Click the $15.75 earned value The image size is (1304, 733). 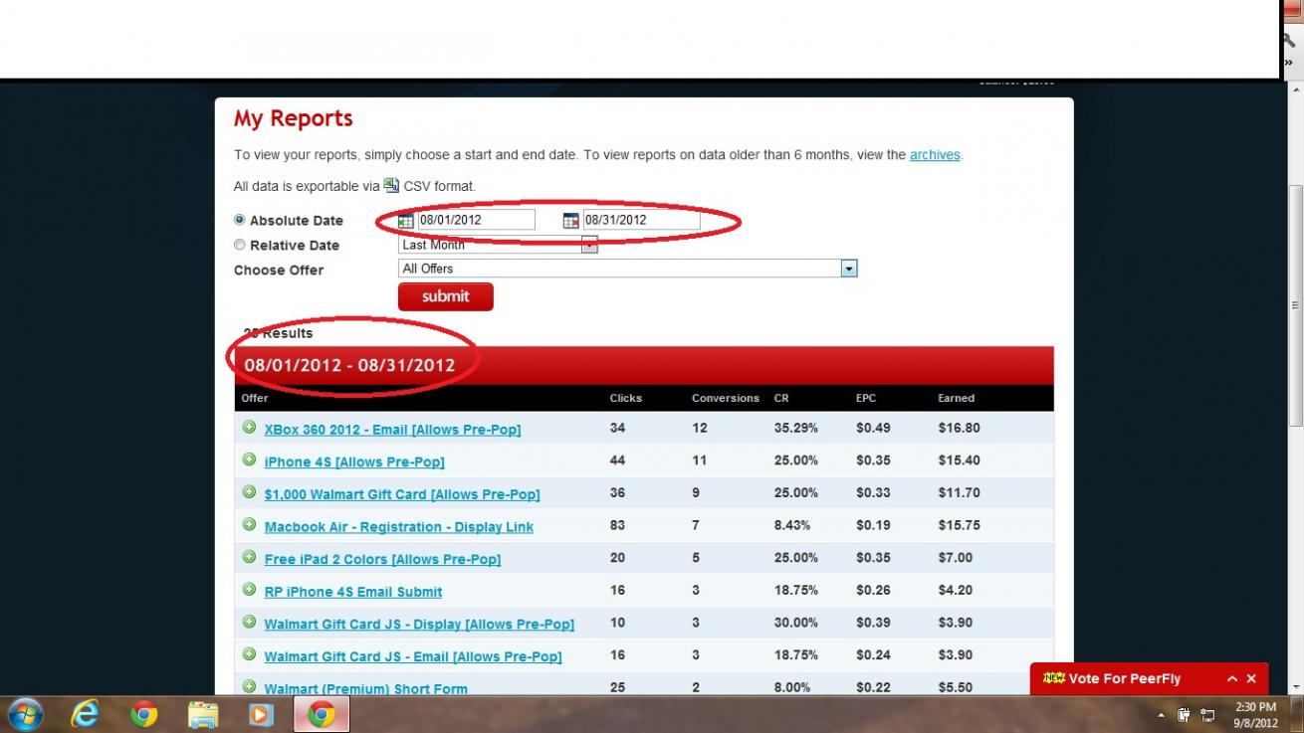(x=959, y=525)
